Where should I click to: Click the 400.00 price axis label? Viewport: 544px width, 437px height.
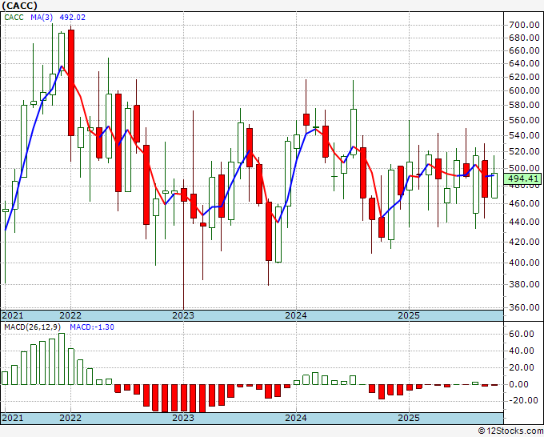click(524, 263)
